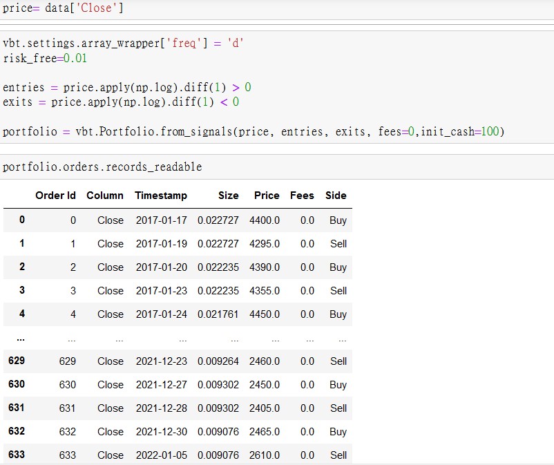
Task: Click price cell 2460.0
Action: pyautogui.click(x=265, y=361)
